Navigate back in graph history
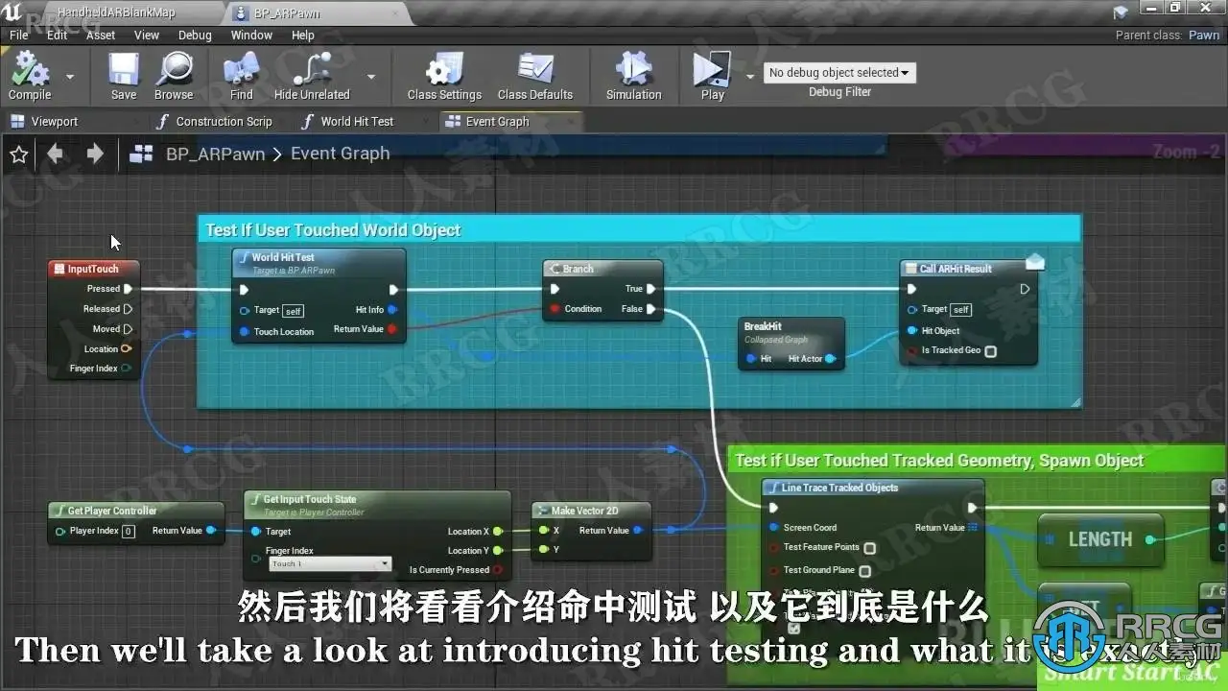 point(56,154)
